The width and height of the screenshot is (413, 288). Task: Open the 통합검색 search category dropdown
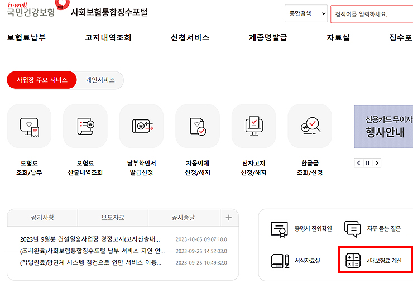[306, 13]
